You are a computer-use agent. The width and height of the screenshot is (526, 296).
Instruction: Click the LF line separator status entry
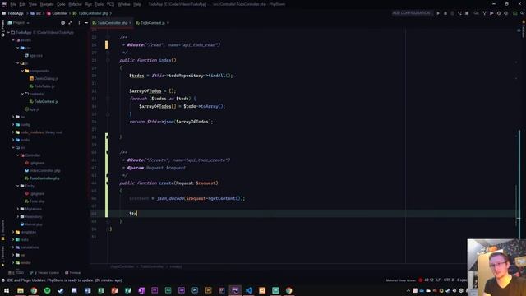click(438, 280)
